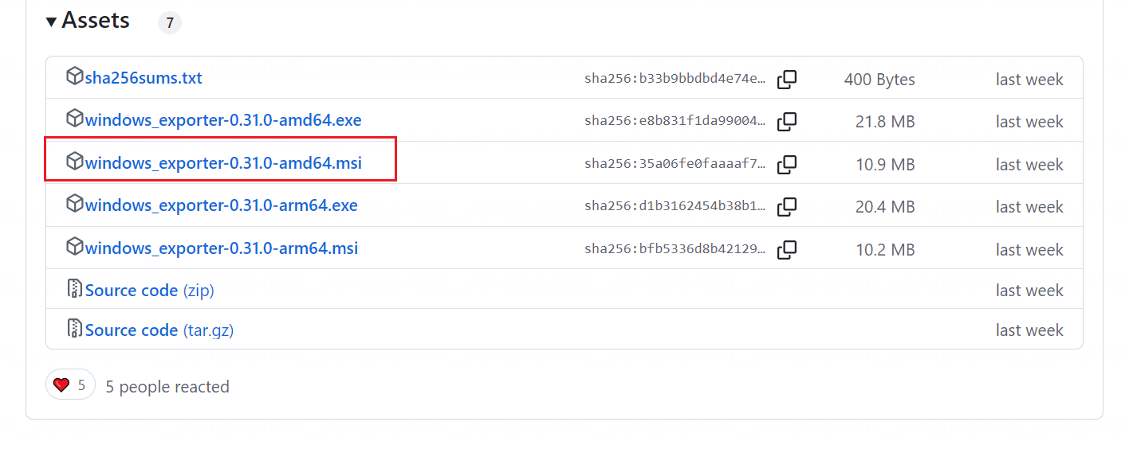Click the '5 people reacted' text
Screen dimensions: 1129x449
[x=167, y=387]
